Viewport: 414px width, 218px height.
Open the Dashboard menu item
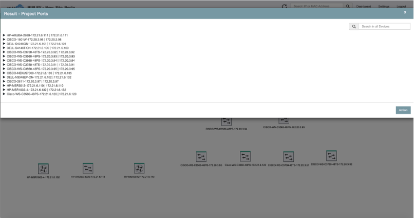click(364, 6)
